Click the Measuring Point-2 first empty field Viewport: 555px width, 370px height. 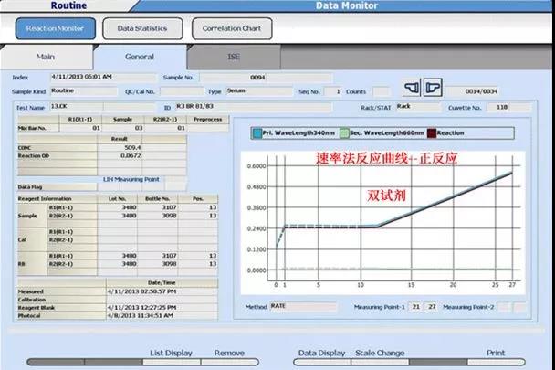click(x=505, y=307)
